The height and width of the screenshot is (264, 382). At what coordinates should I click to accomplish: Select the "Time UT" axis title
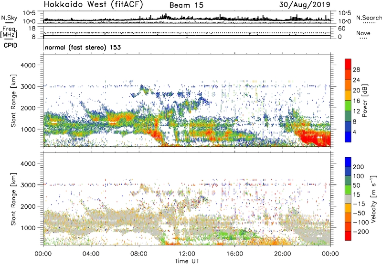coord(187,261)
